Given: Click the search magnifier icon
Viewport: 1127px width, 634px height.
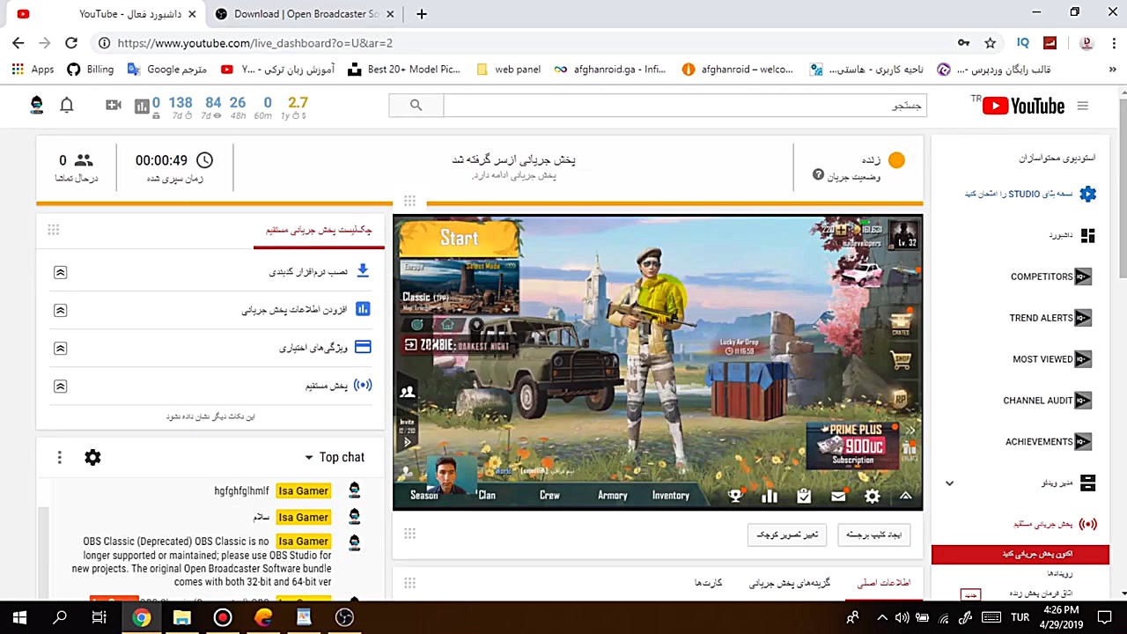Looking at the screenshot, I should (416, 105).
